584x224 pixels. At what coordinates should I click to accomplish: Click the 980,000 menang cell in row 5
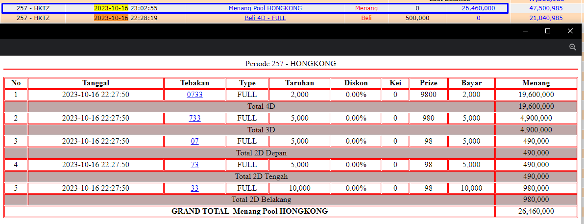[536, 188]
